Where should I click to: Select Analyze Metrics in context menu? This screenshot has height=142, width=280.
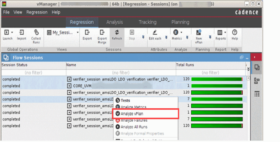click(x=146, y=107)
